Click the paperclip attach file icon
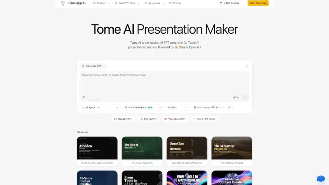The height and width of the screenshot is (185, 329). point(84,97)
